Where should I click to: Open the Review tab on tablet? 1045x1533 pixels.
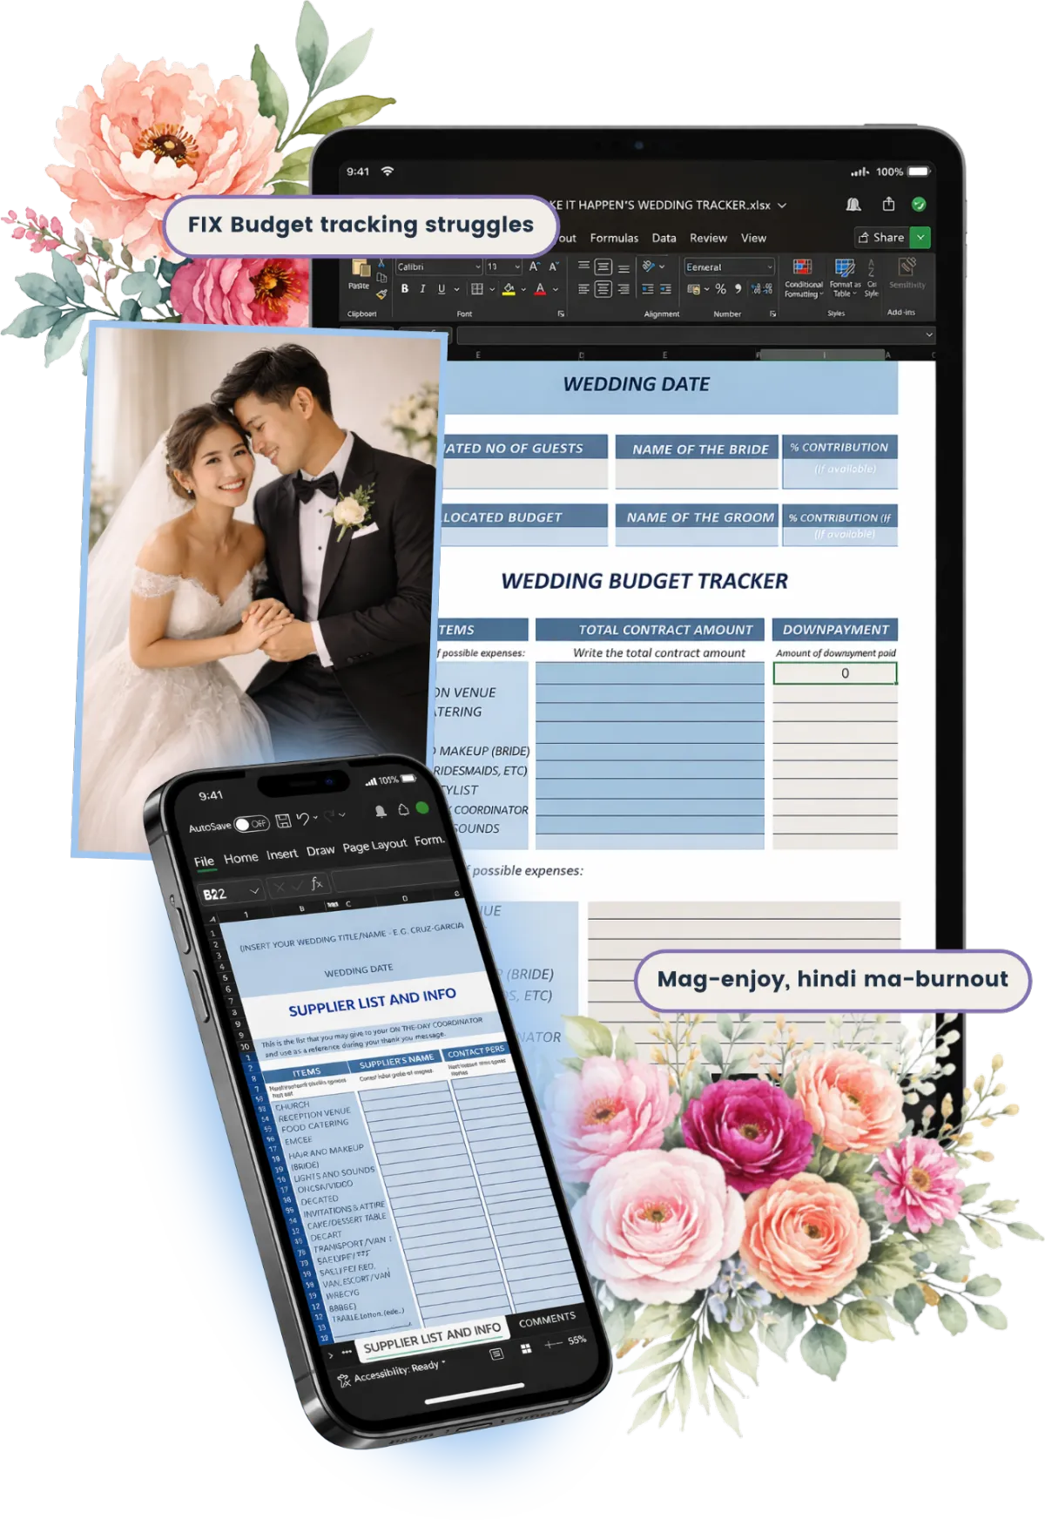point(708,238)
